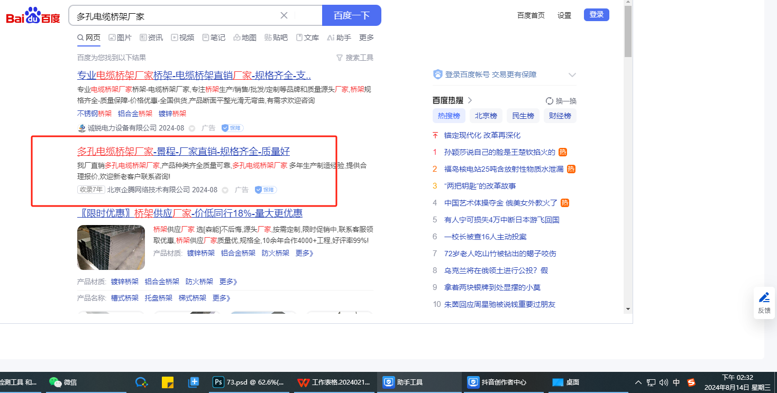Select the 热搜榜 tab

pos(449,116)
